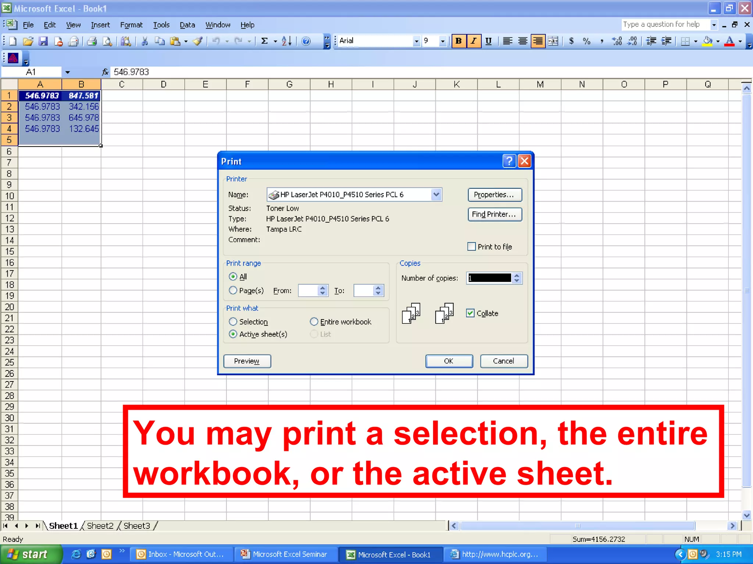Click the Save disk icon
Screen dimensions: 753x564
point(43,41)
